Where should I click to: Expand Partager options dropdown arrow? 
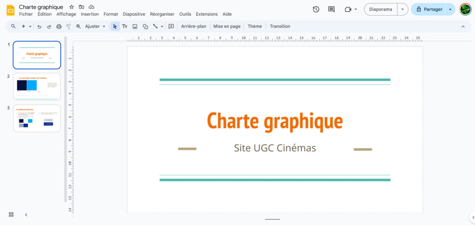coord(450,9)
